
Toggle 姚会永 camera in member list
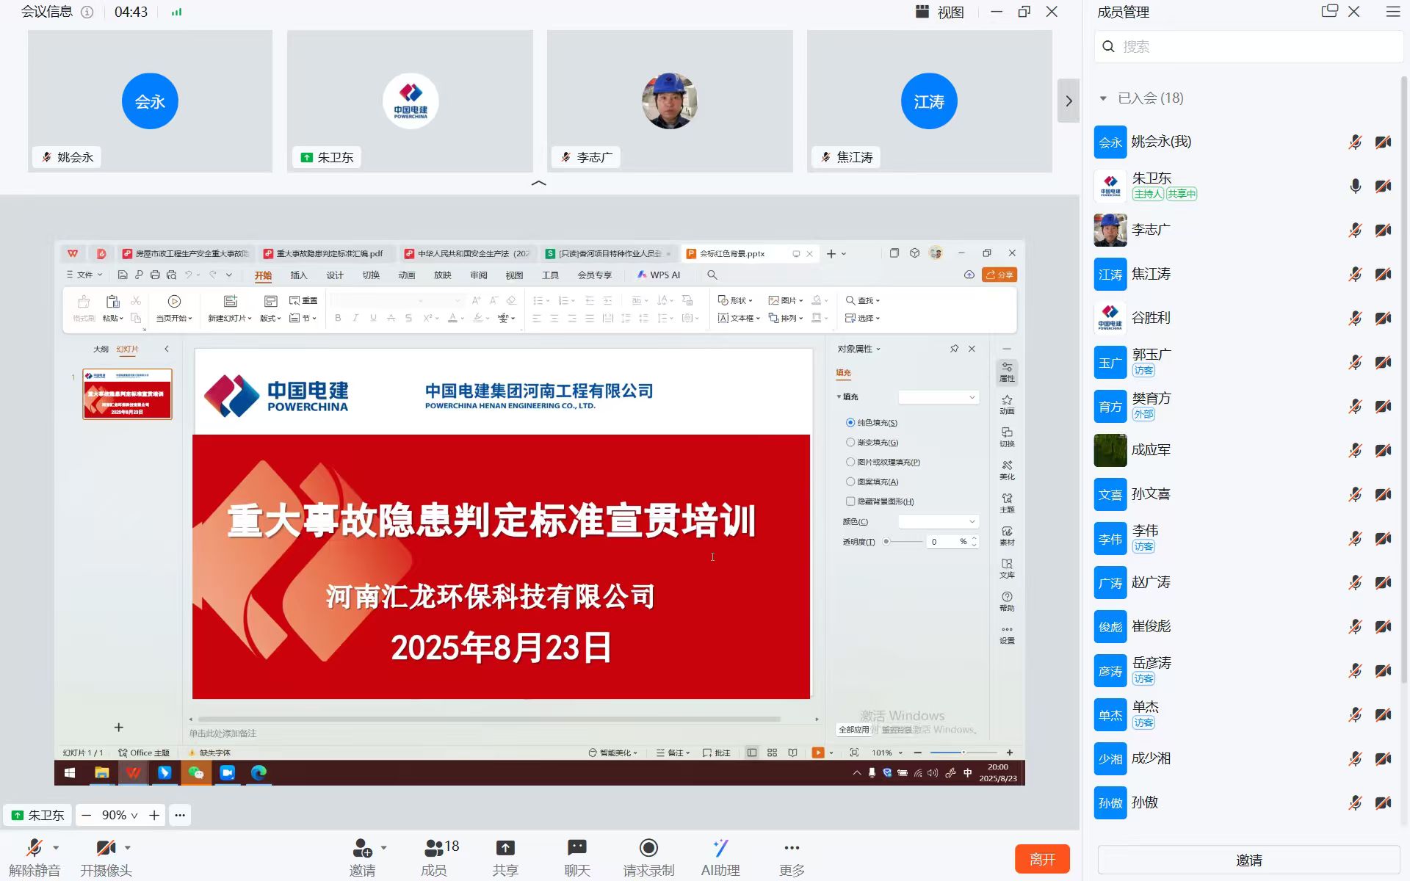point(1383,142)
